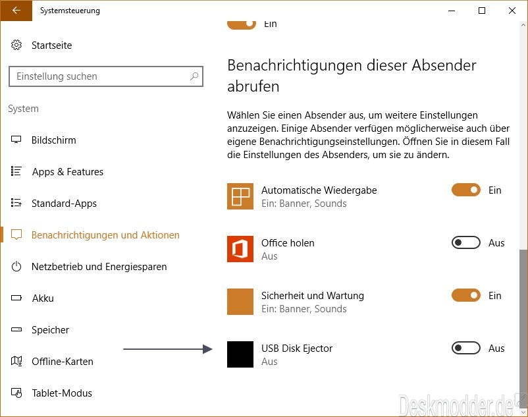Screen dimensions: 528x417
Task: Enable USB Disk Ejector notifications toggle
Action: pos(466,348)
